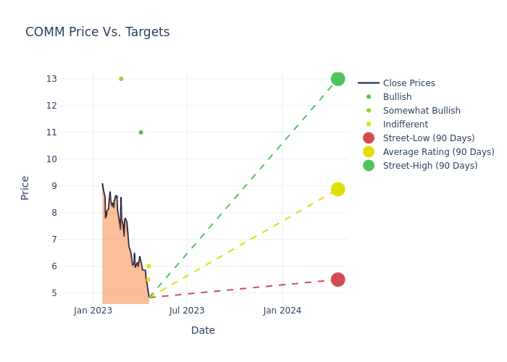Hide the Street-High (90 Days) legend series
Screen dimensions: 507x362
pos(430,166)
